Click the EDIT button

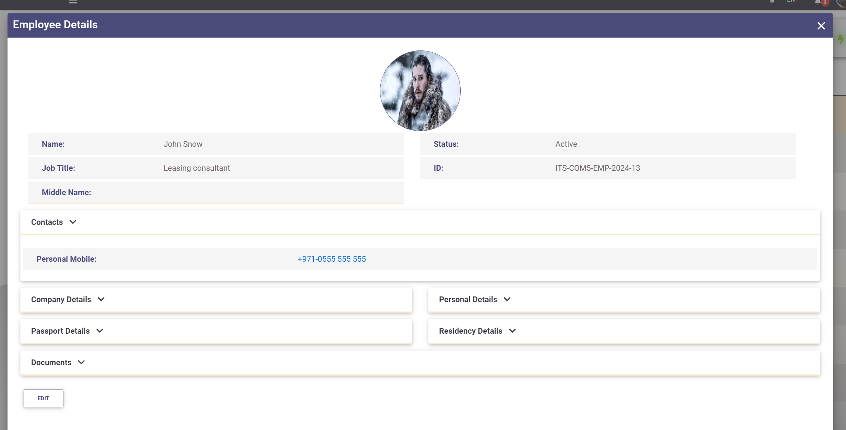[x=43, y=398]
